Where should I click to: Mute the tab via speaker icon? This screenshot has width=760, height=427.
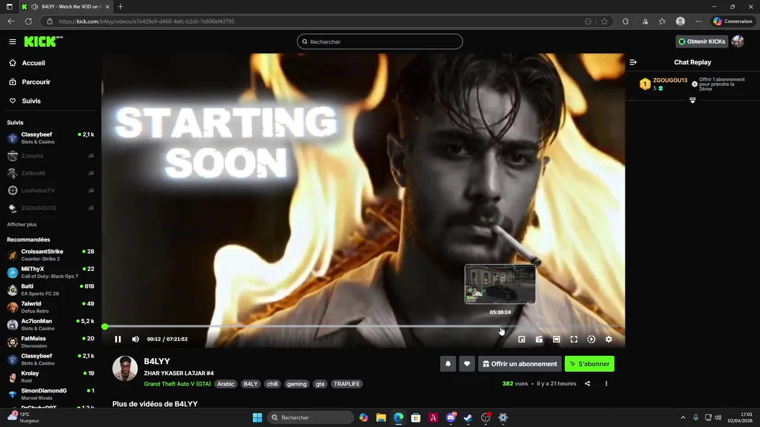(x=34, y=7)
